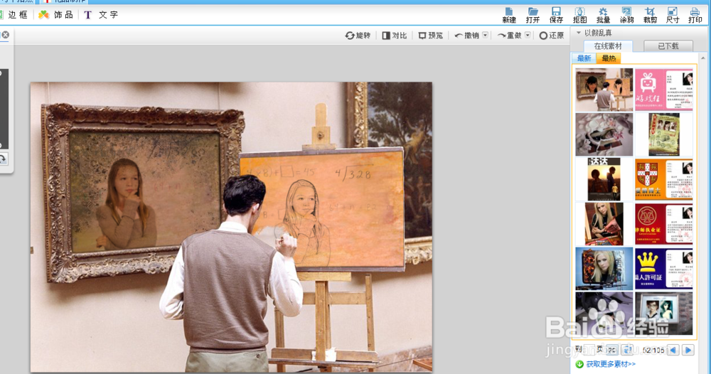Click the edited museum photo on canvas
711x374 pixels.
coord(231,227)
